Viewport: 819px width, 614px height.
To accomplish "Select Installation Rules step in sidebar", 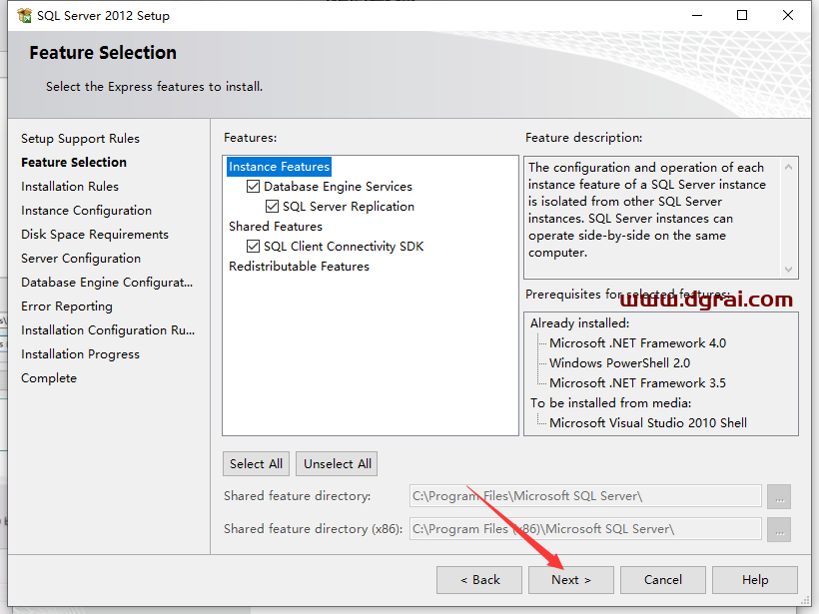I will [70, 187].
